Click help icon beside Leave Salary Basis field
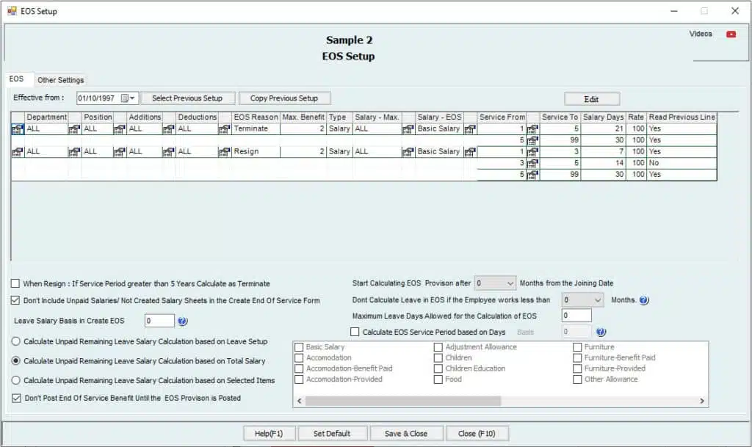Screen dimensions: 752x447 click(183, 321)
